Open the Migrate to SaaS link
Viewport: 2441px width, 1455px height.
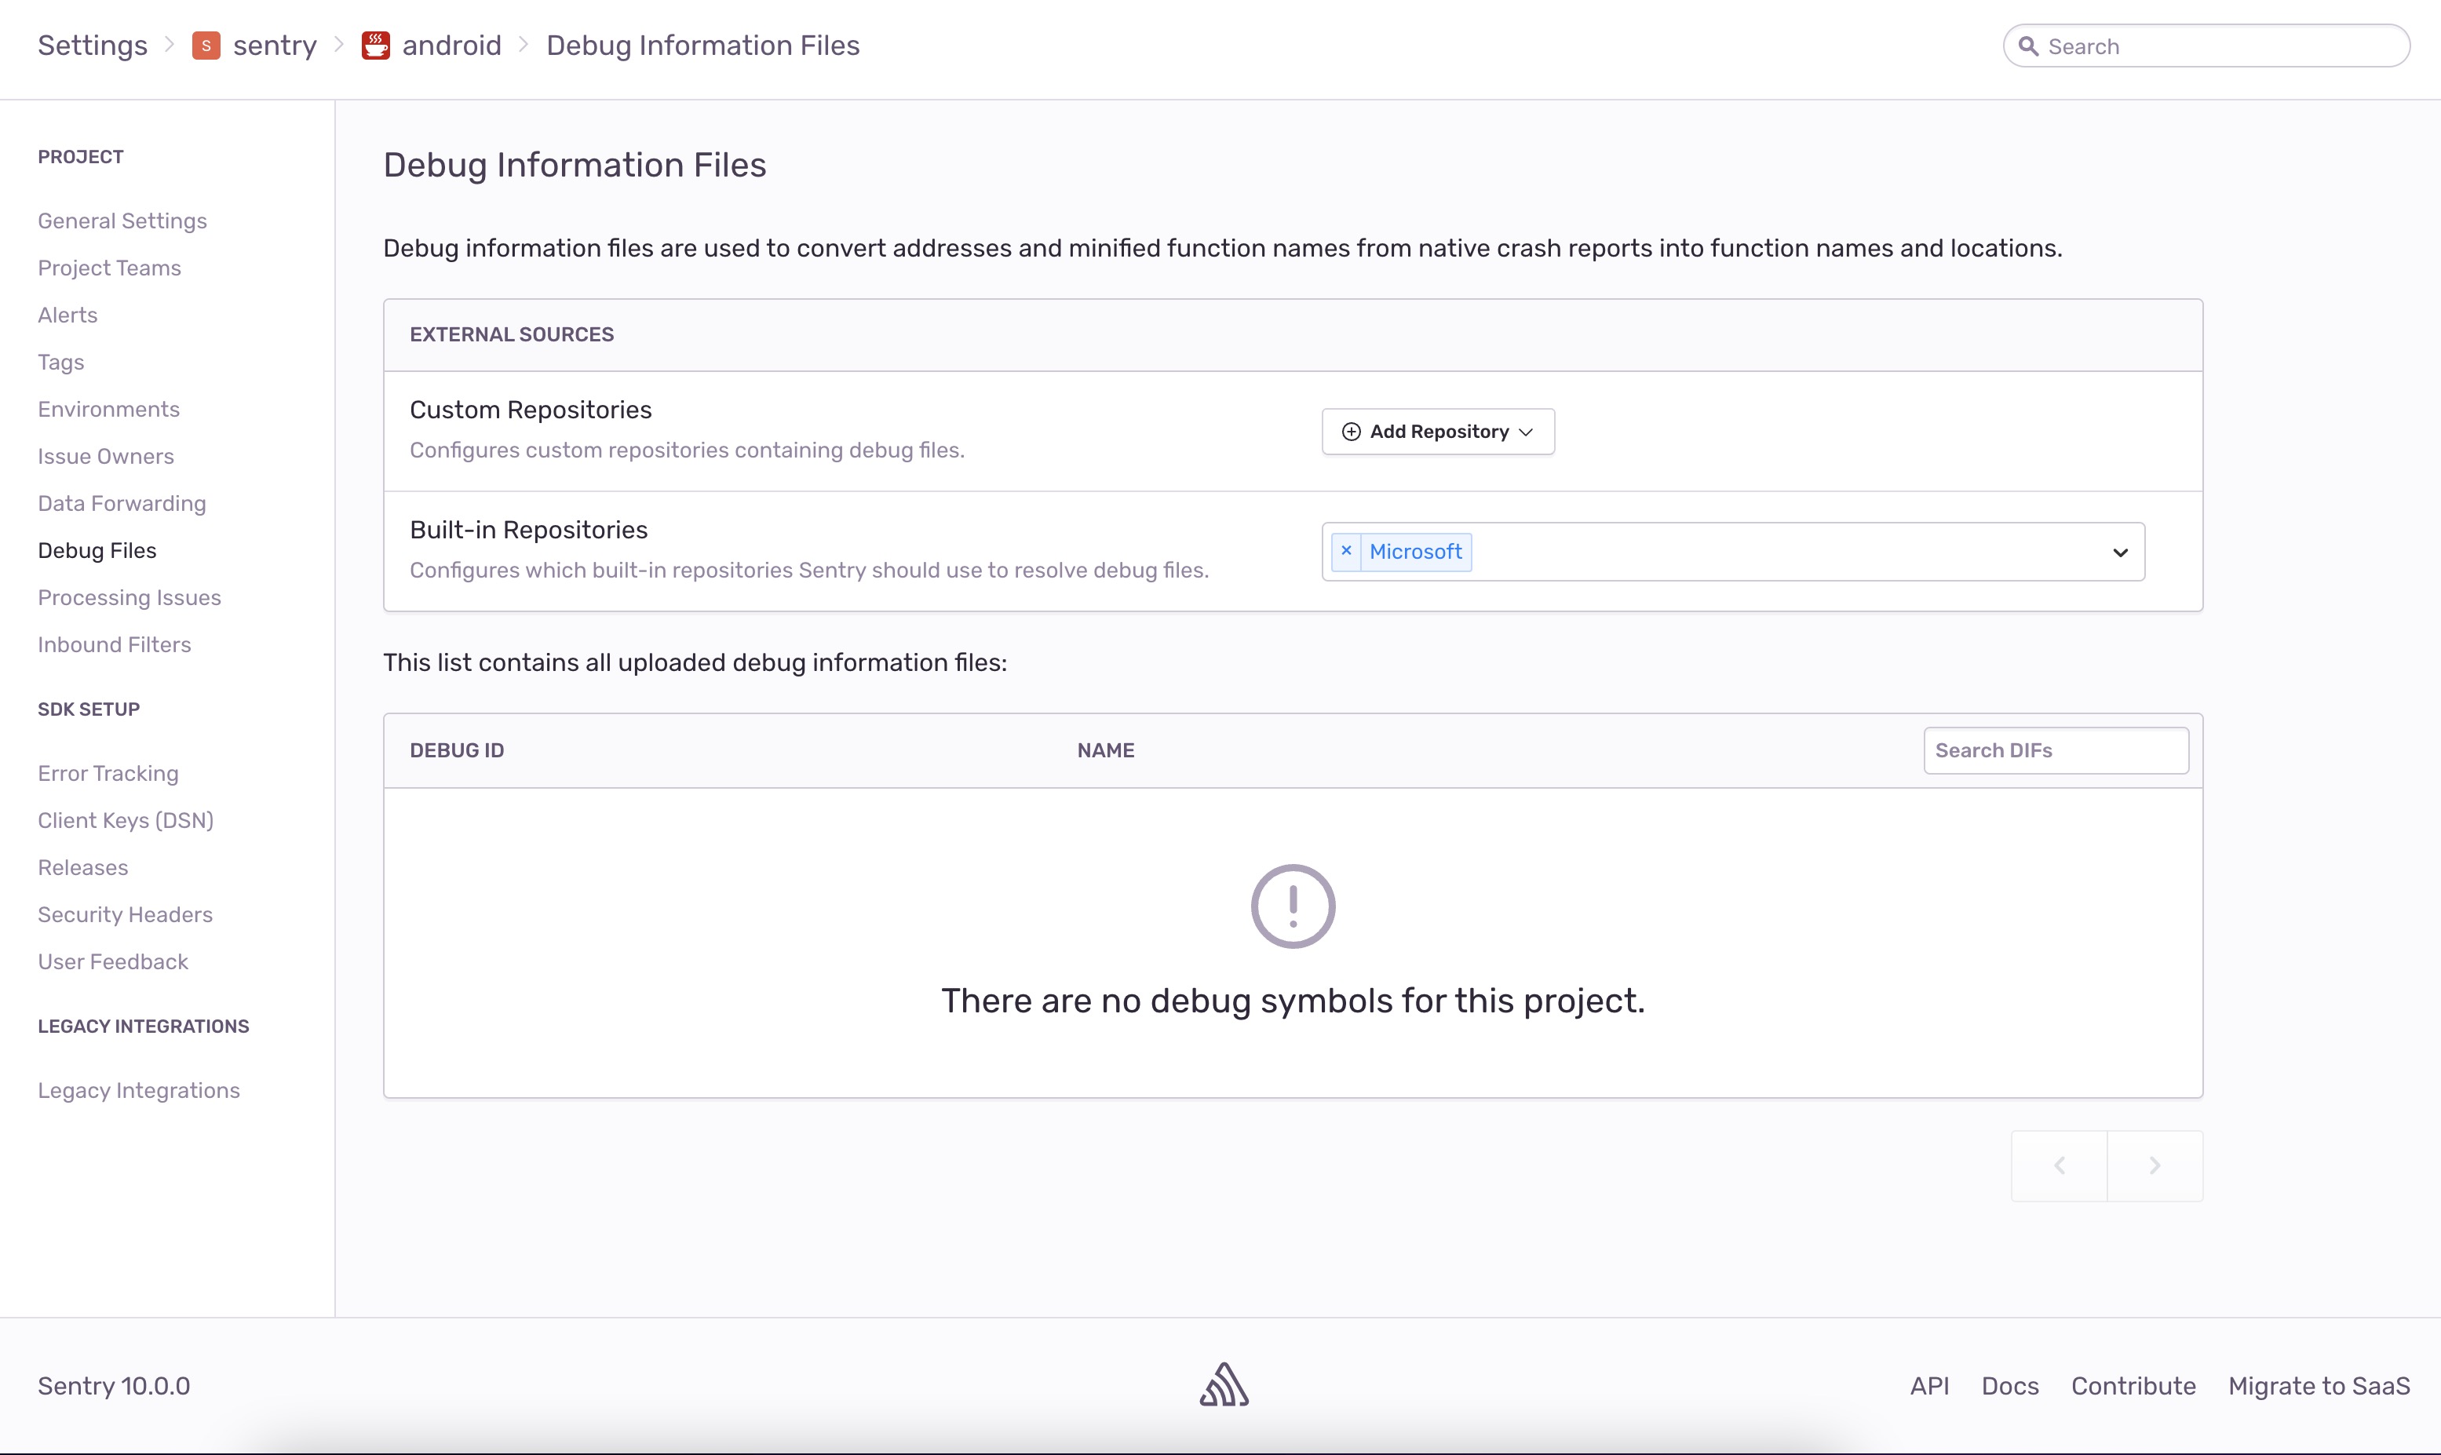pos(2319,1385)
